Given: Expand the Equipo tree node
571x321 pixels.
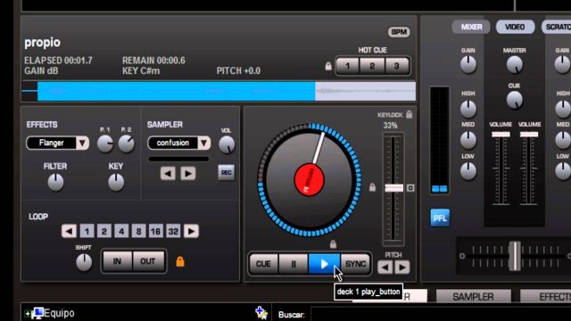Looking at the screenshot, I should [x=28, y=313].
